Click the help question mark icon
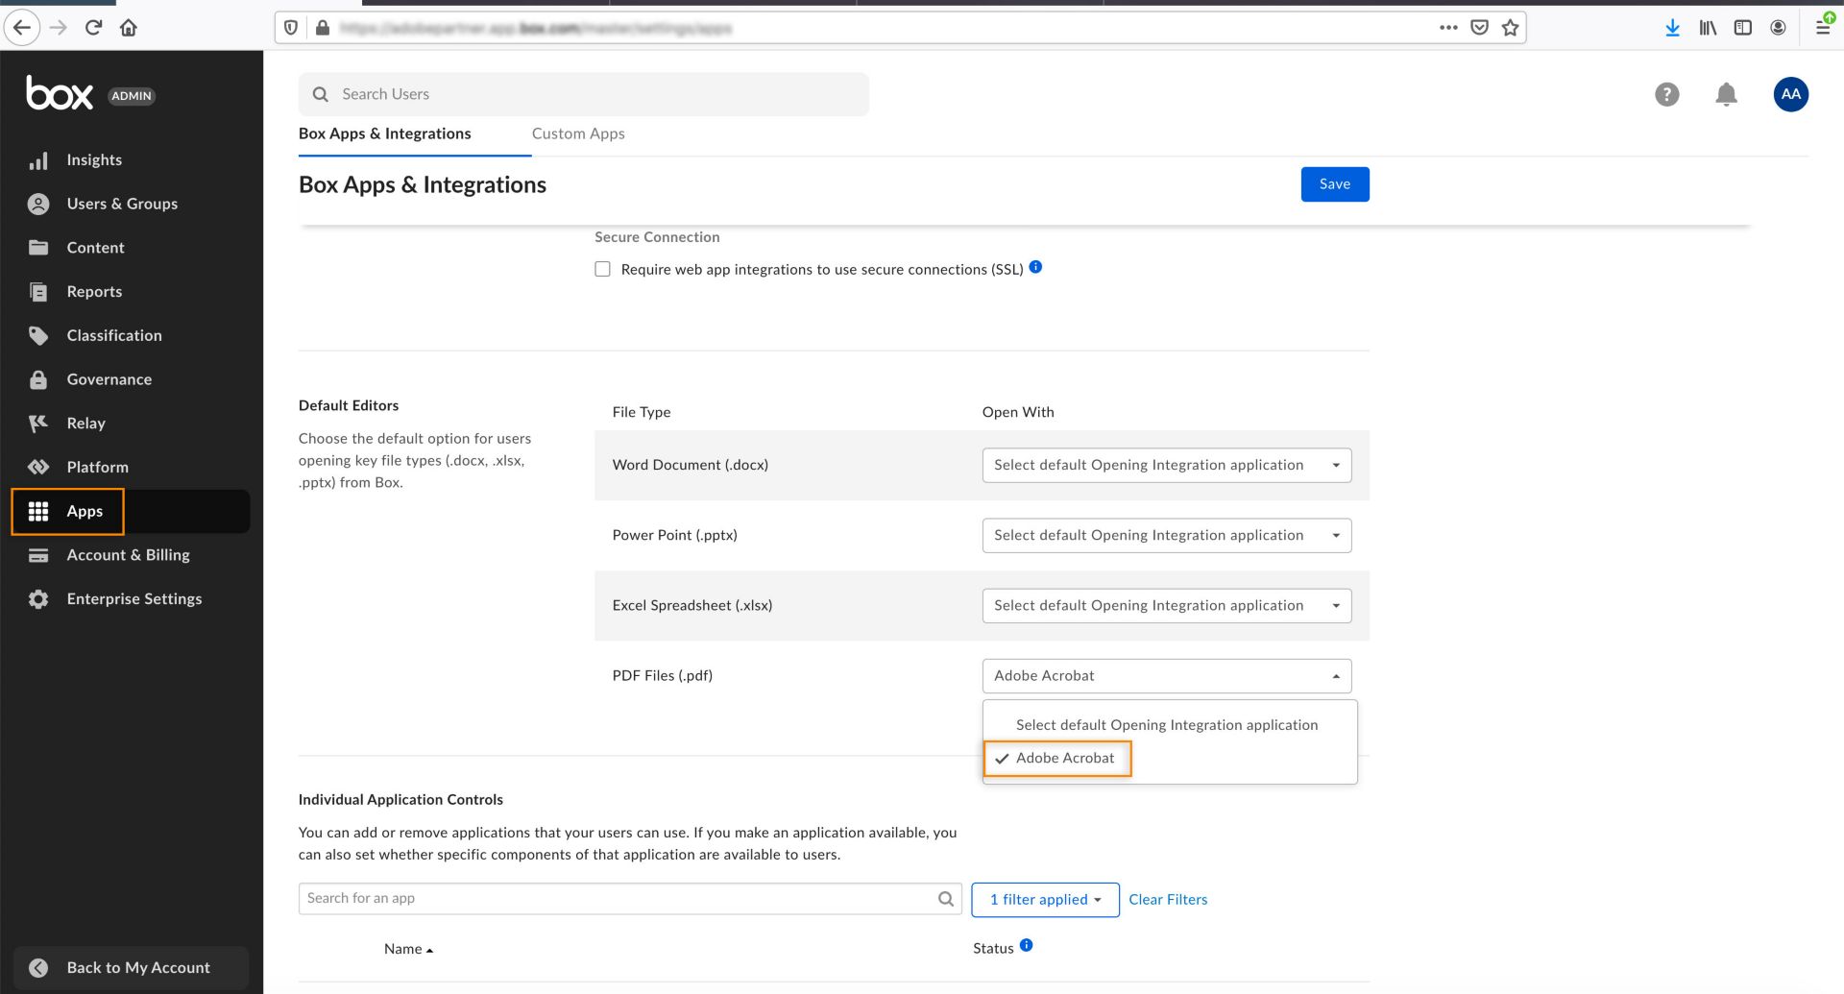This screenshot has height=994, width=1844. 1666,94
